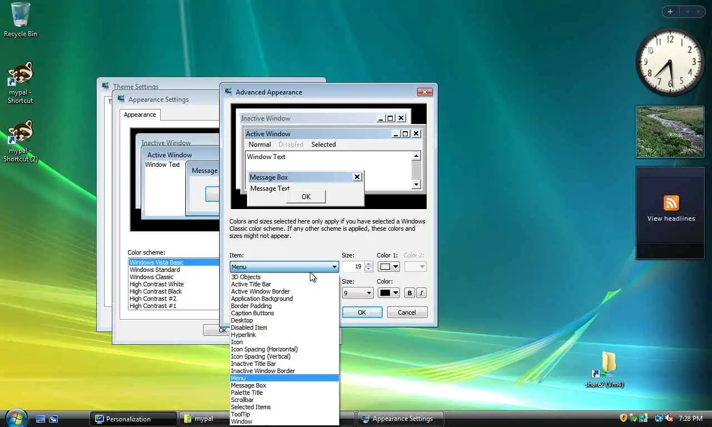This screenshot has height=427, width=712.
Task: Select High Contrast #2 color scheme
Action: coord(174,299)
